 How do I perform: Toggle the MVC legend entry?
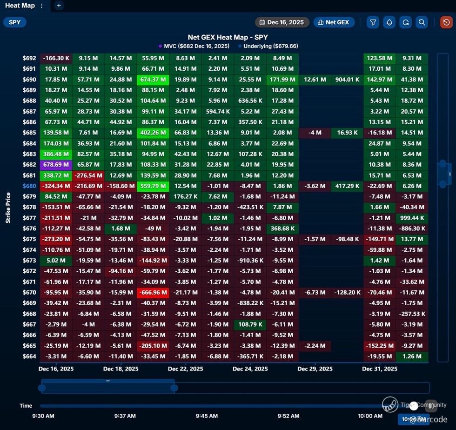pos(194,46)
